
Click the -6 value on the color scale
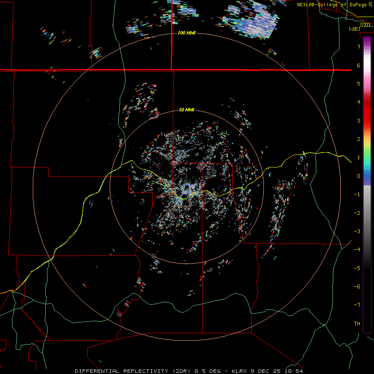[x=357, y=287]
